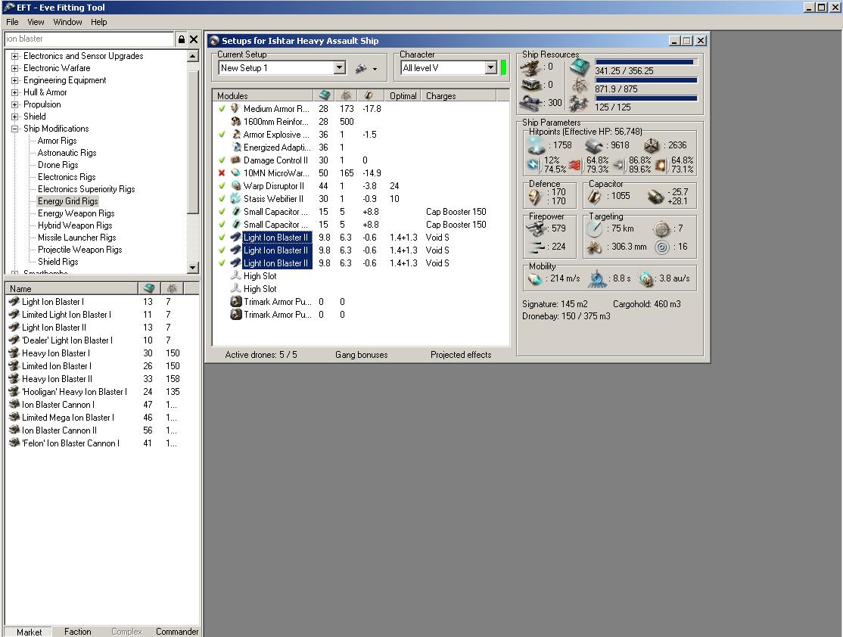Toggle the Damage Control II state checkmark
843x637 pixels.
(x=222, y=160)
